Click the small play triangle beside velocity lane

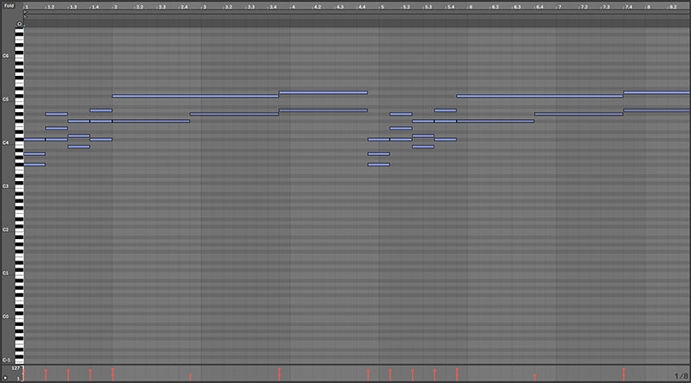[5, 378]
